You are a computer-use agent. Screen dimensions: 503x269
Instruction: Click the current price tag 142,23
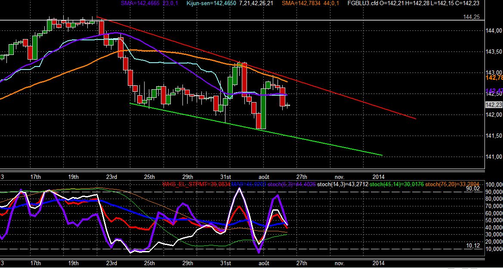494,105
